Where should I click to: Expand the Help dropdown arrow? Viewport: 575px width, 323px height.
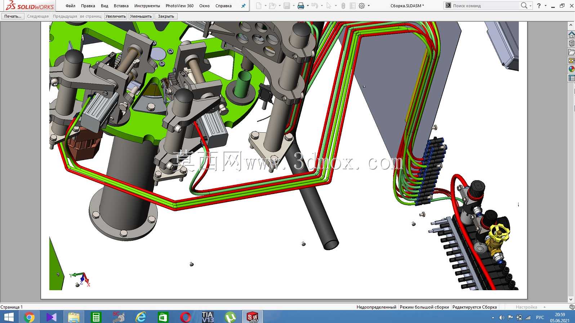point(545,6)
